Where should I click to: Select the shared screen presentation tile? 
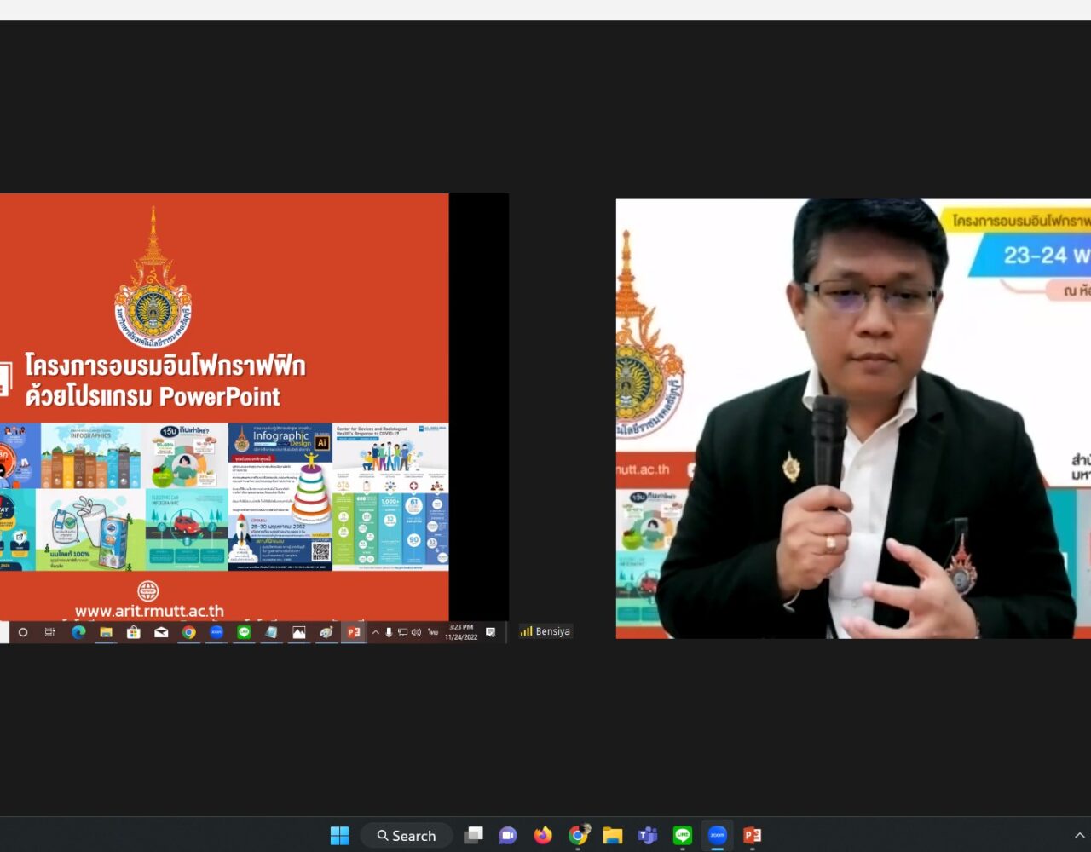(x=254, y=417)
